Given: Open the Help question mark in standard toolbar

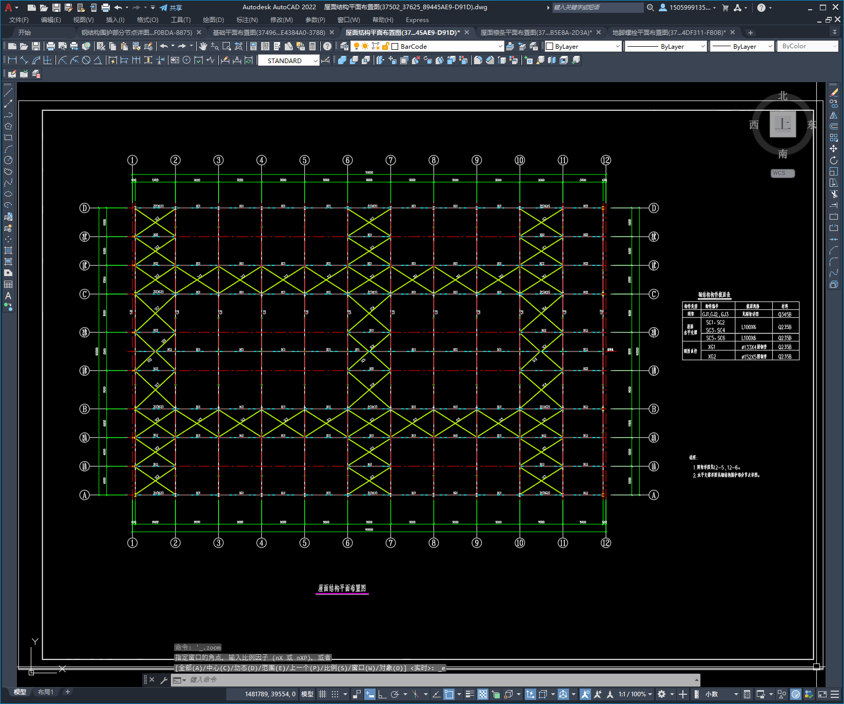Looking at the screenshot, I should [327, 46].
